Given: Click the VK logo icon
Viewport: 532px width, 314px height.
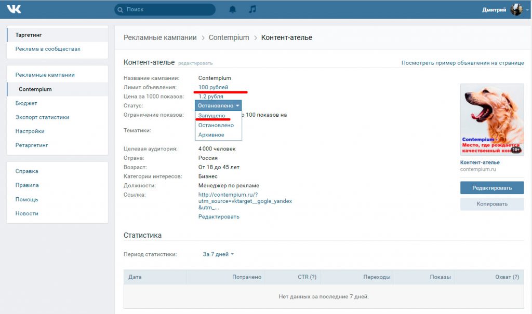Looking at the screenshot, I should coord(14,9).
